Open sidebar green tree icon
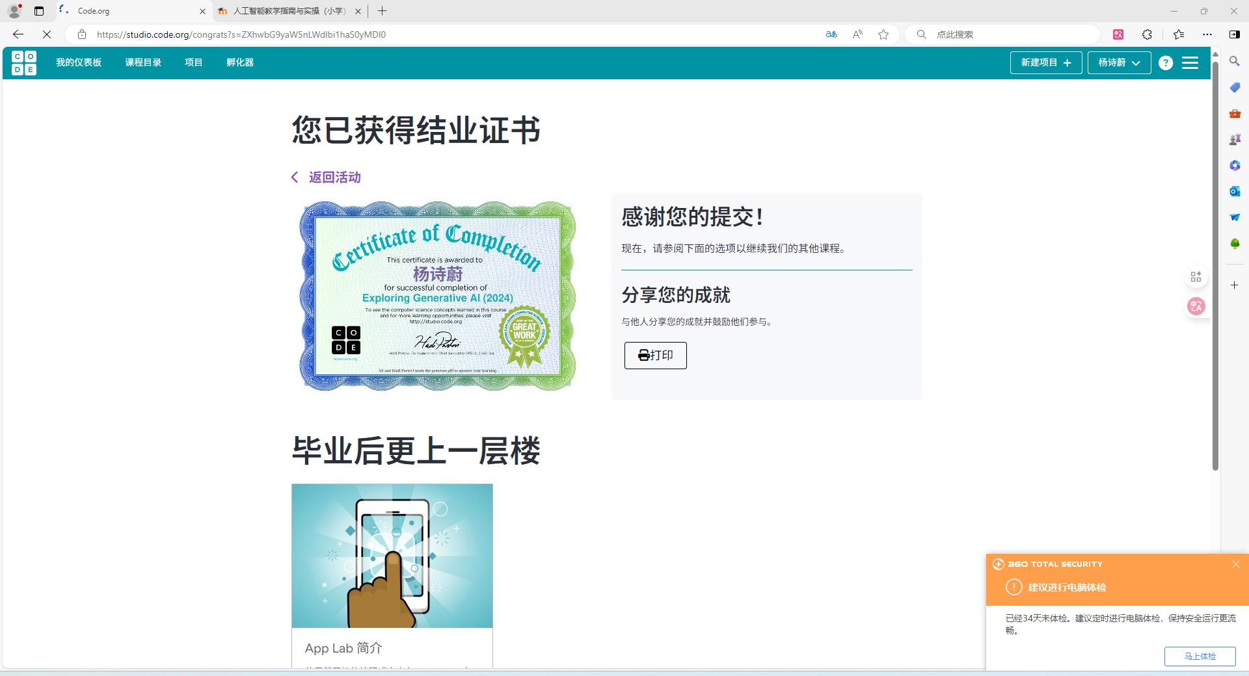 [x=1235, y=244]
